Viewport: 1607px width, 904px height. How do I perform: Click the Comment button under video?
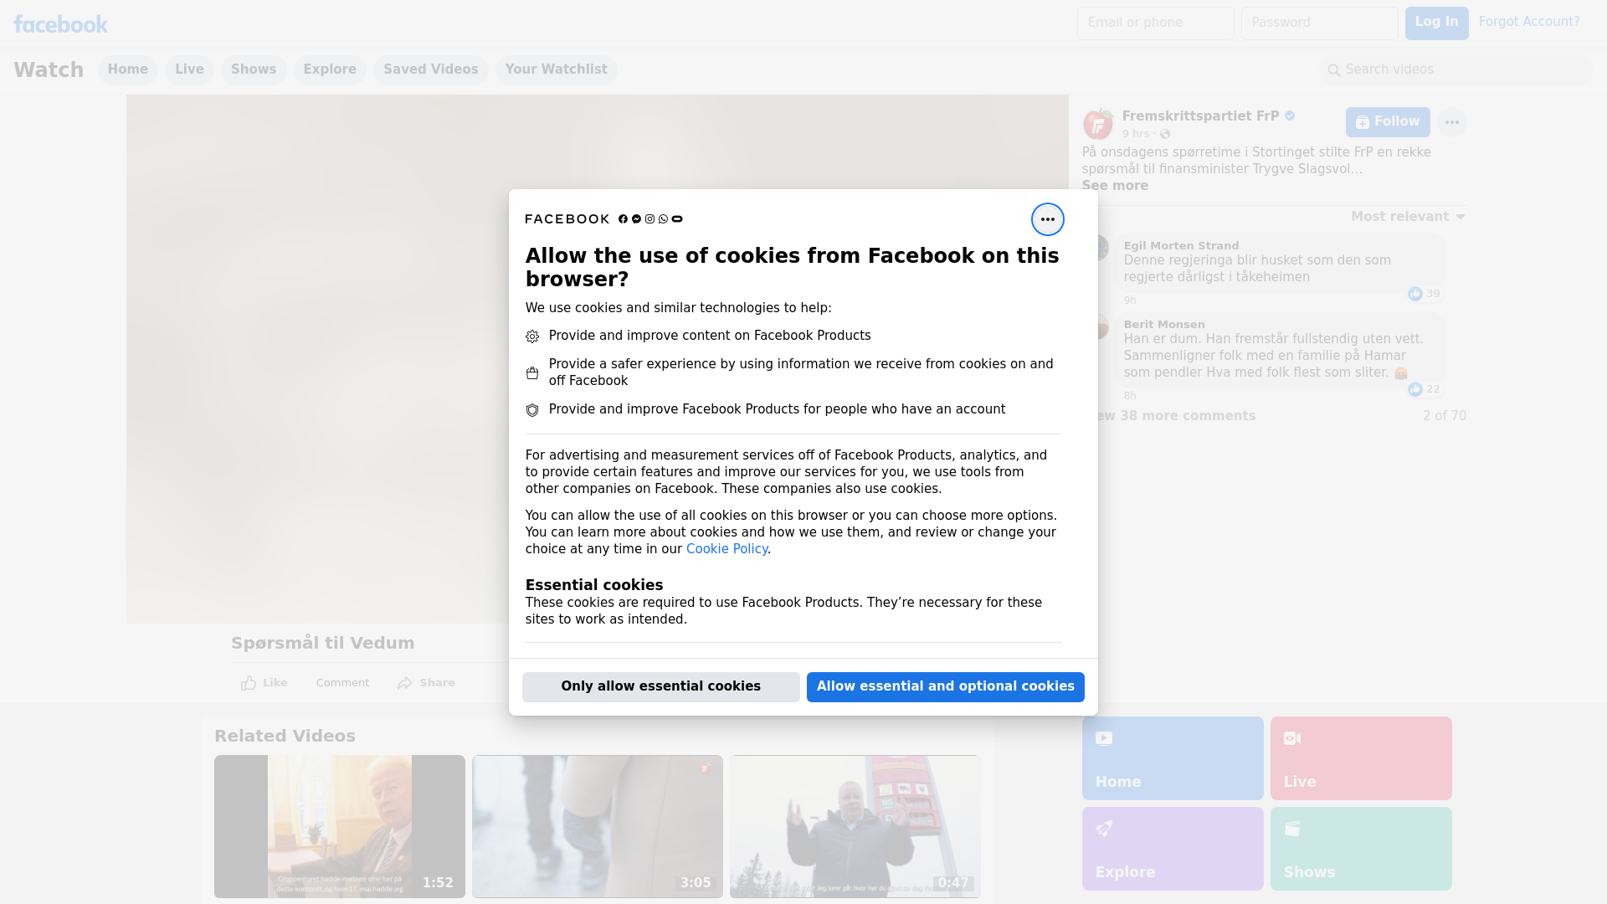coord(342,683)
